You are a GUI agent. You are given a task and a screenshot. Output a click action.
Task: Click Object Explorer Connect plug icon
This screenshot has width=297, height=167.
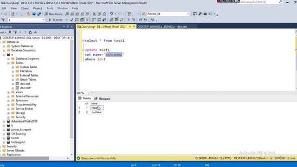click(10, 32)
